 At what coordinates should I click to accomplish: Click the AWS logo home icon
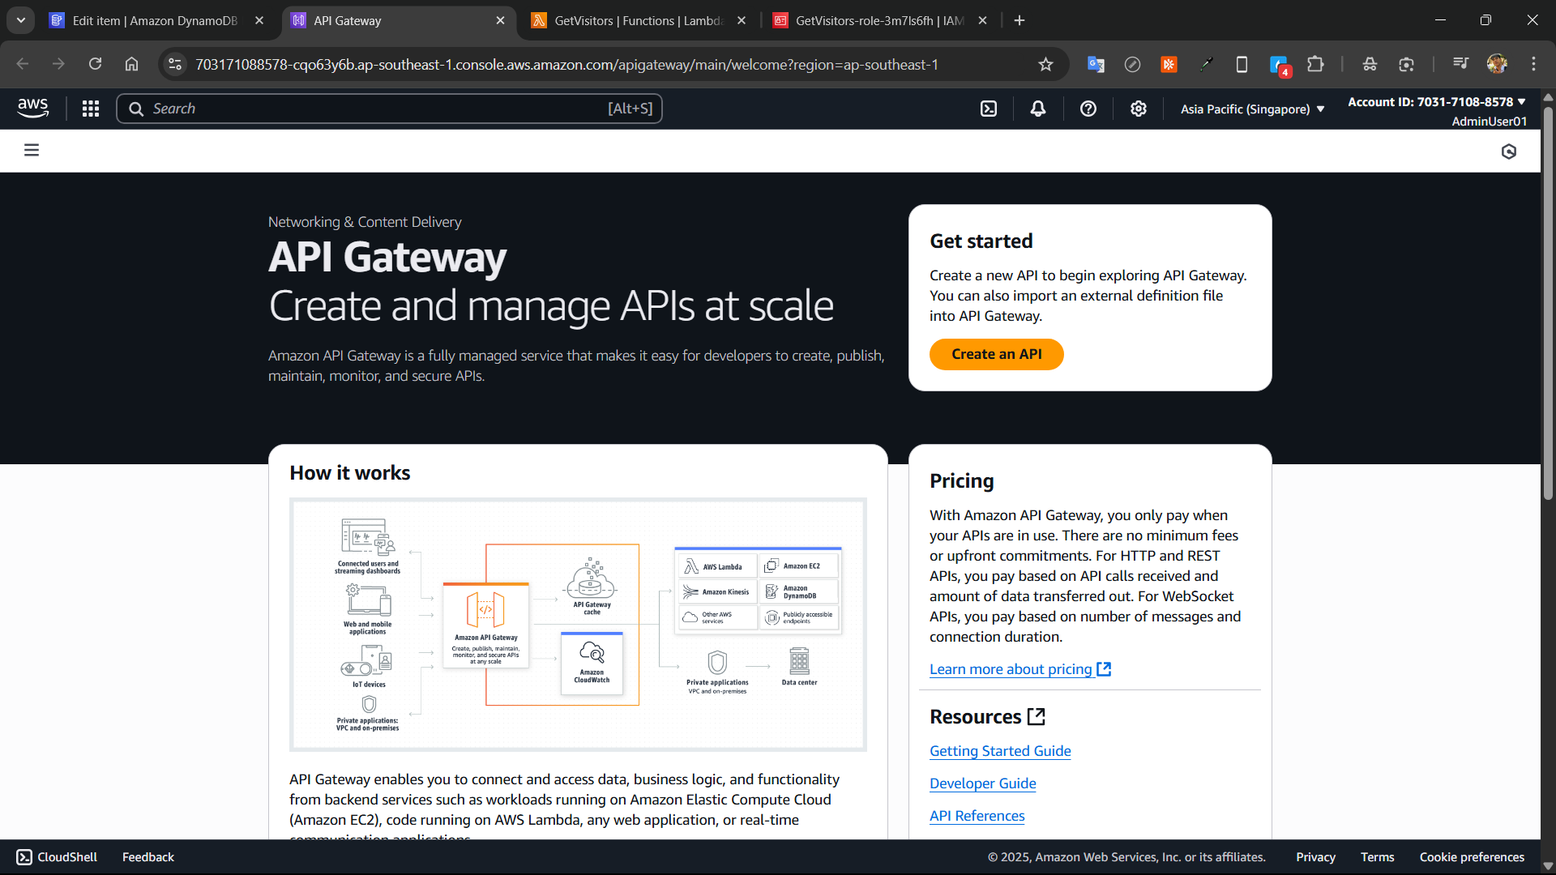pos(33,109)
